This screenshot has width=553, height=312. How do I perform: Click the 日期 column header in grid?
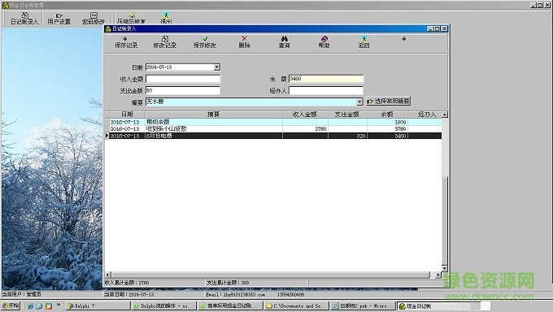[127, 115]
